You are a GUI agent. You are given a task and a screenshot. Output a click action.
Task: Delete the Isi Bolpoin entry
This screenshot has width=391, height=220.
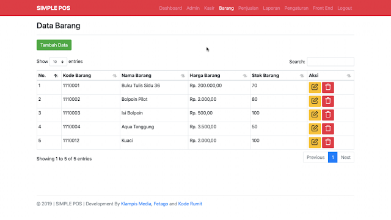click(327, 115)
